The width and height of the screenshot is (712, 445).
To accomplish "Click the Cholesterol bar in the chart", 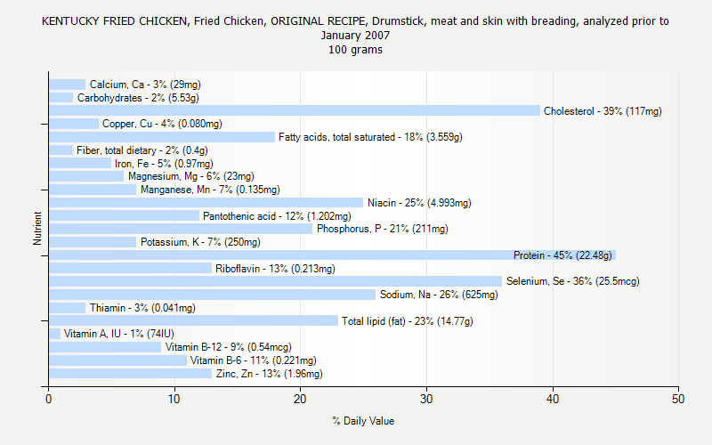I will [294, 110].
